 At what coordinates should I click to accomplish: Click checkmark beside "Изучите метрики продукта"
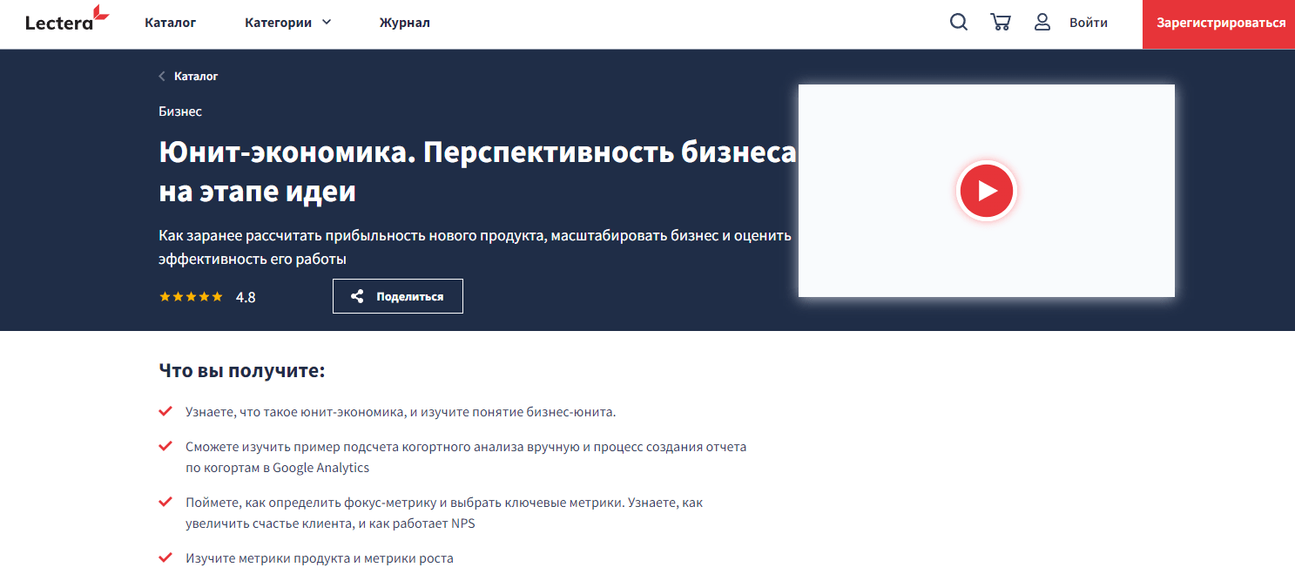(x=165, y=557)
